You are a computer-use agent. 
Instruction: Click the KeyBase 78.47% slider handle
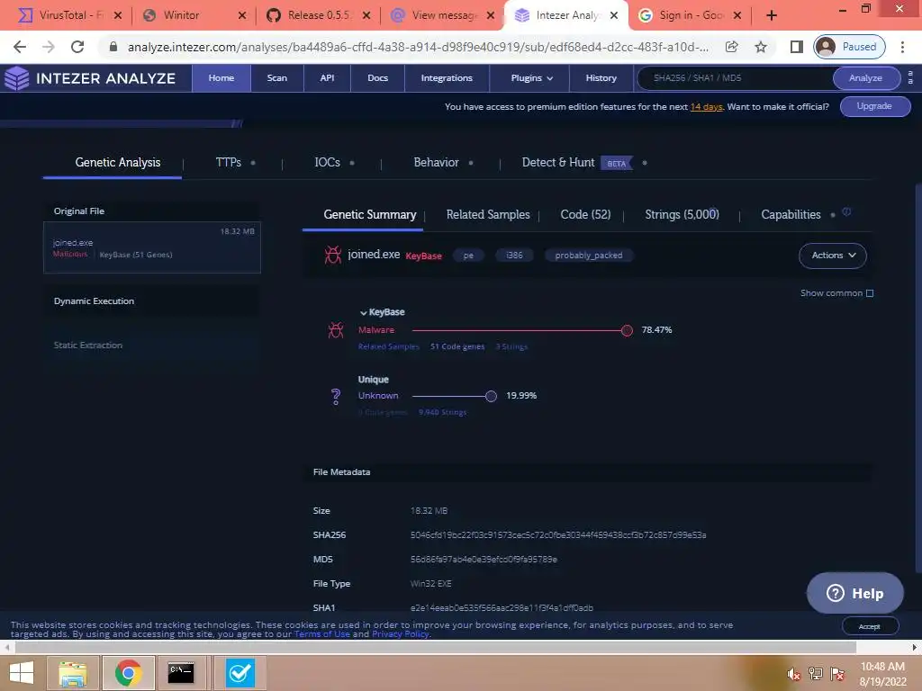coord(627,330)
